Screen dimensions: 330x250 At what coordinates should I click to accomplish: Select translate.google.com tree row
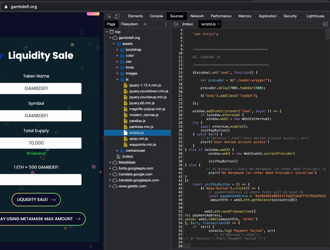137,174
